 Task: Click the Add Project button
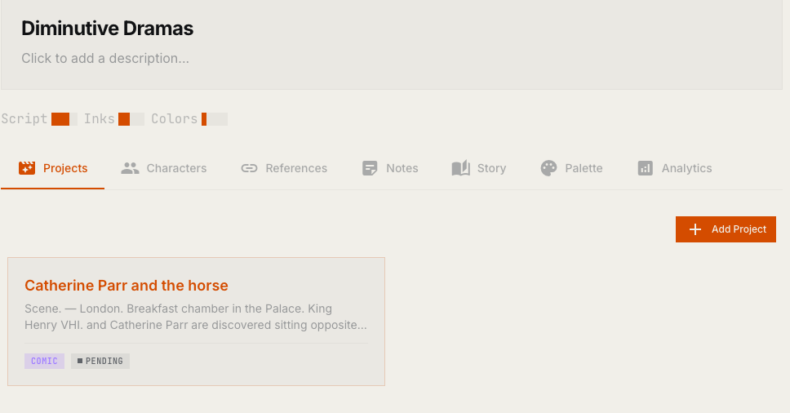pos(726,229)
